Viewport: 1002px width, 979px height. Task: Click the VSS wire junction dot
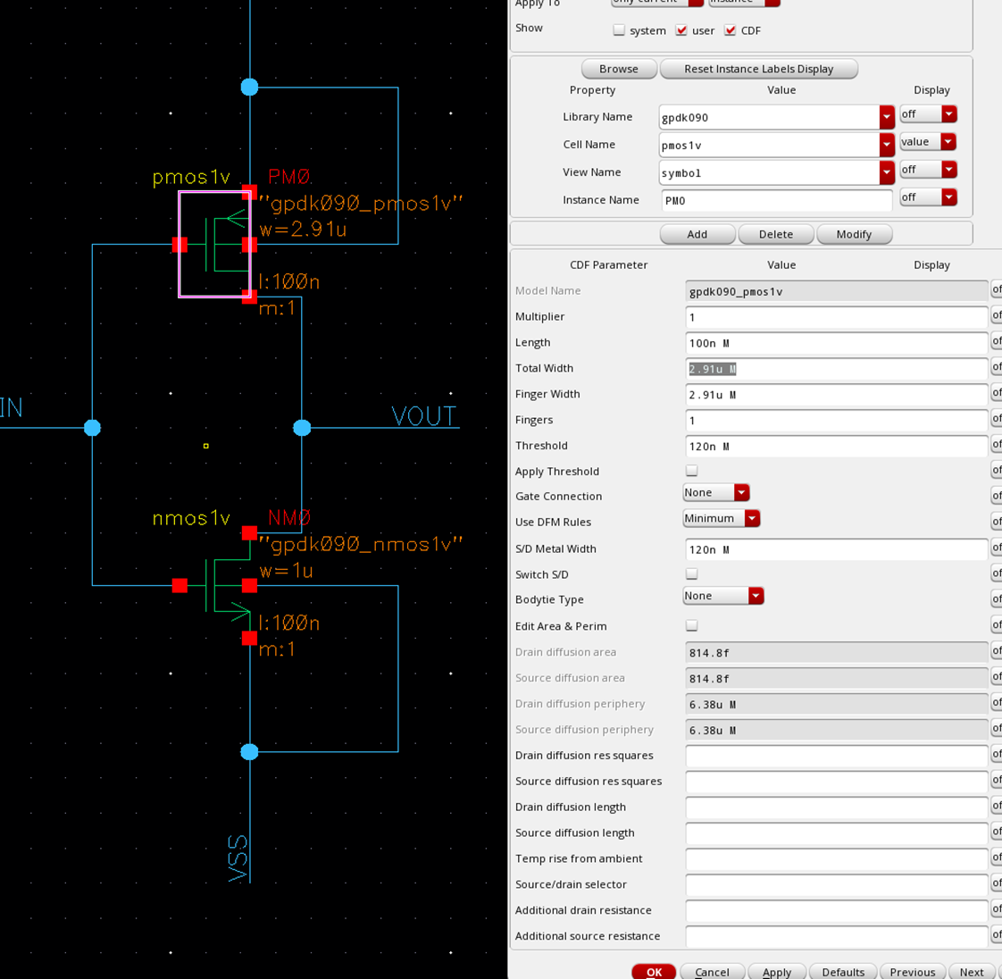pos(249,751)
